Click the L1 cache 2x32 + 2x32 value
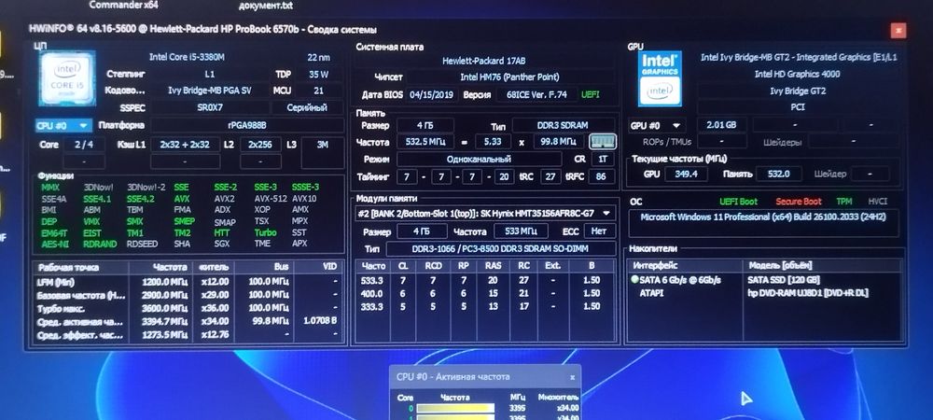 [185, 145]
